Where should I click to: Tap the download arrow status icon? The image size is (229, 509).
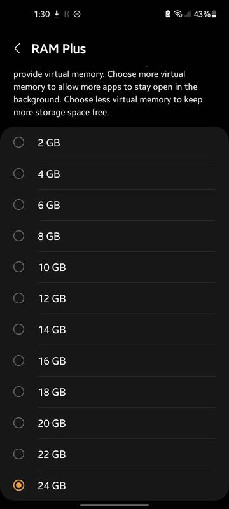point(57,14)
